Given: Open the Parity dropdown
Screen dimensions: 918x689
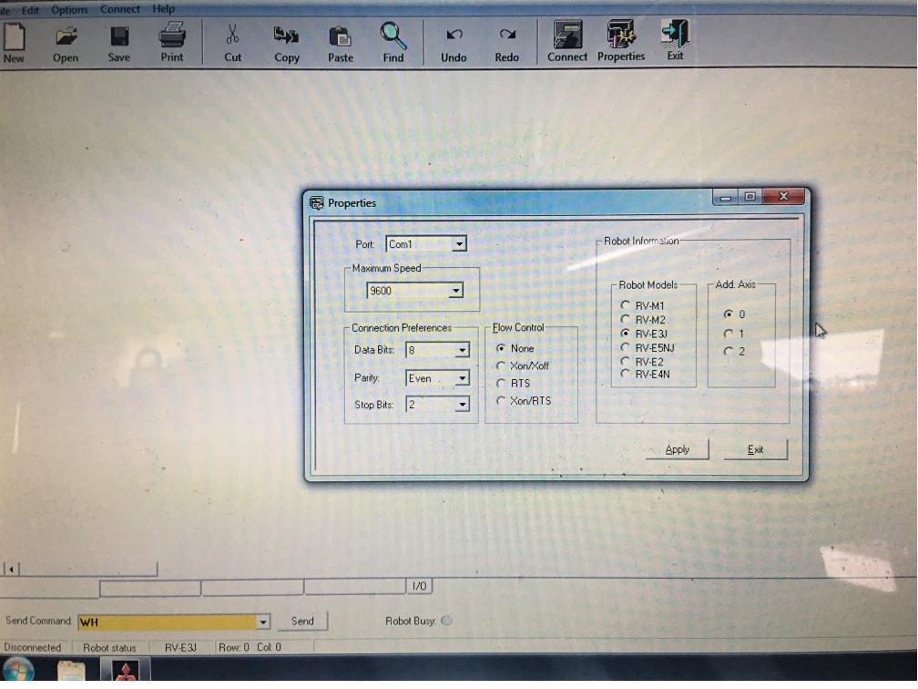Looking at the screenshot, I should (x=462, y=378).
